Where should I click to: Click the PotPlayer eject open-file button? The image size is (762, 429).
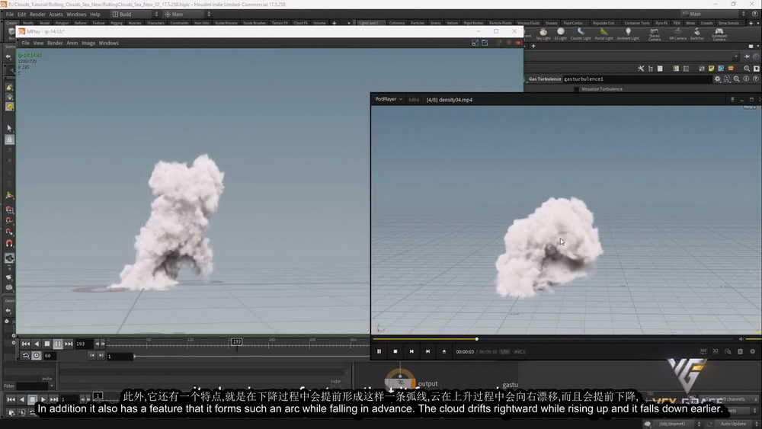tap(443, 351)
